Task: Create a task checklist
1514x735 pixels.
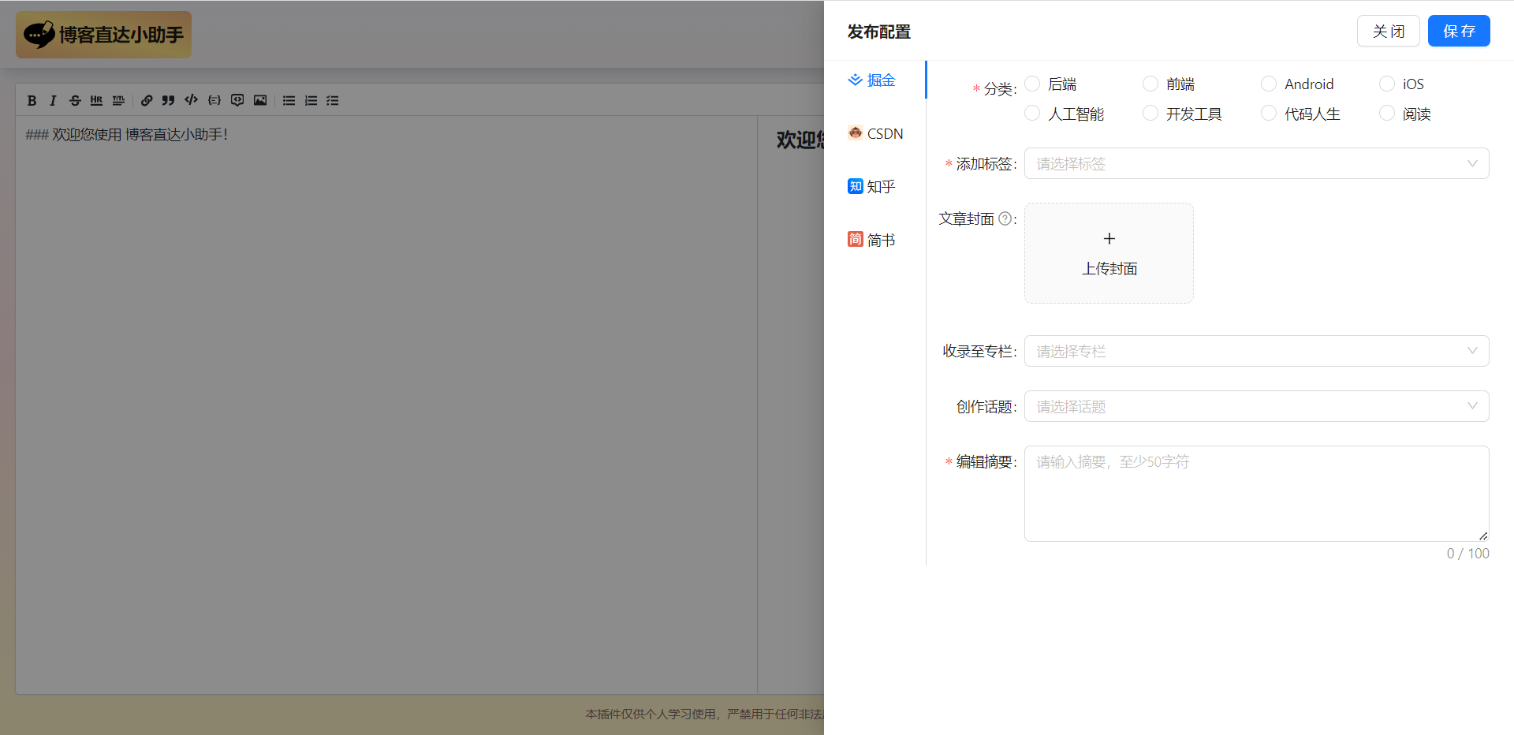Action: click(x=333, y=100)
